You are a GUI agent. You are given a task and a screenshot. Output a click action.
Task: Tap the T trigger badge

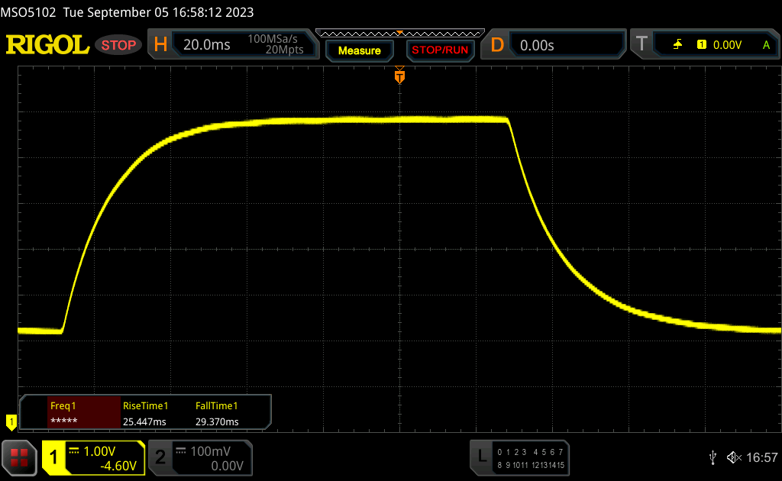tap(641, 45)
